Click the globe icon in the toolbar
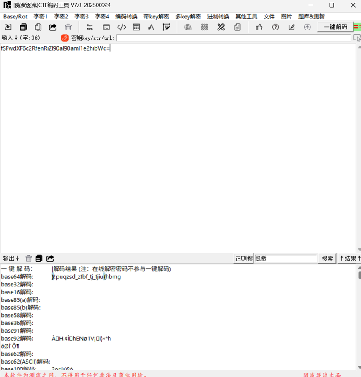 (188, 27)
